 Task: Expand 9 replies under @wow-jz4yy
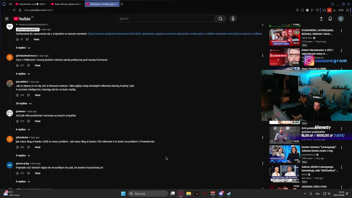coord(23,182)
